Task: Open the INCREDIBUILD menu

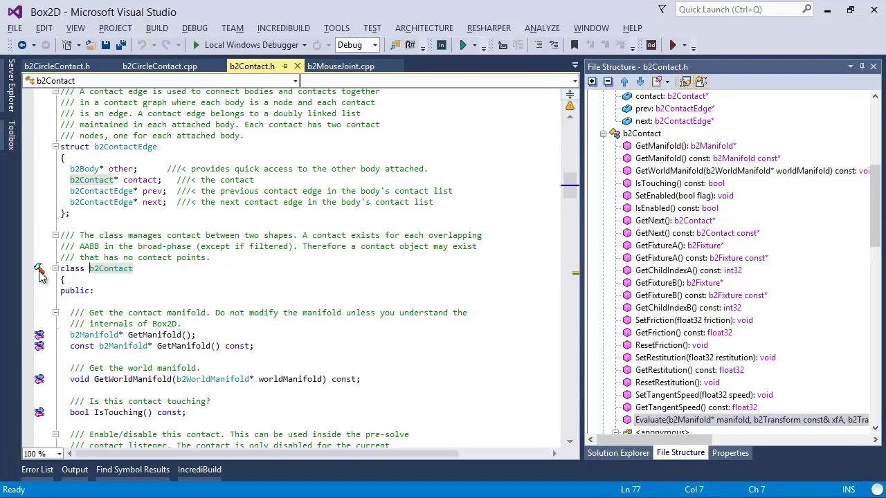Action: [x=284, y=28]
